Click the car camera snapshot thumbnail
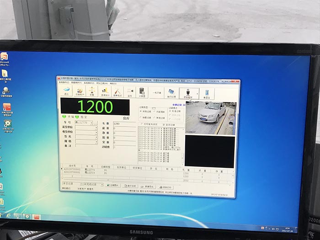 [210, 118]
